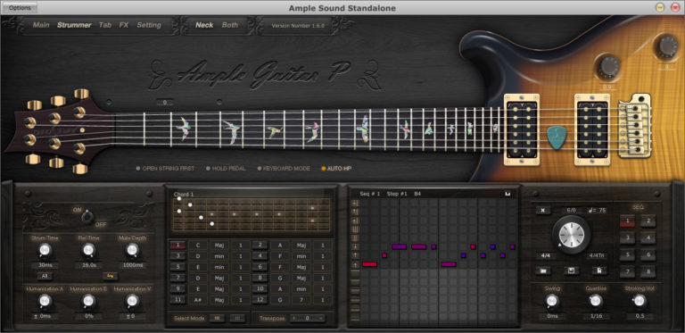Screen dimensions: 685x333
Task: Click the export sequence file icon
Action: [x=599, y=271]
